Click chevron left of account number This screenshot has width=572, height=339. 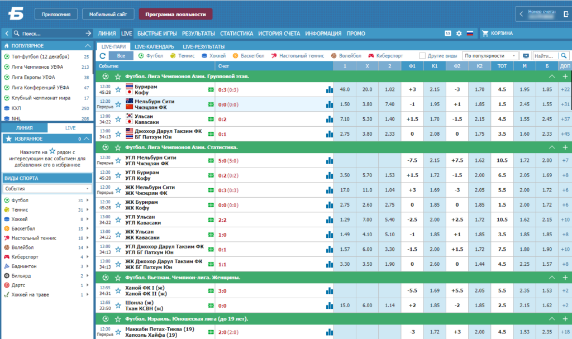pyautogui.click(x=521, y=14)
